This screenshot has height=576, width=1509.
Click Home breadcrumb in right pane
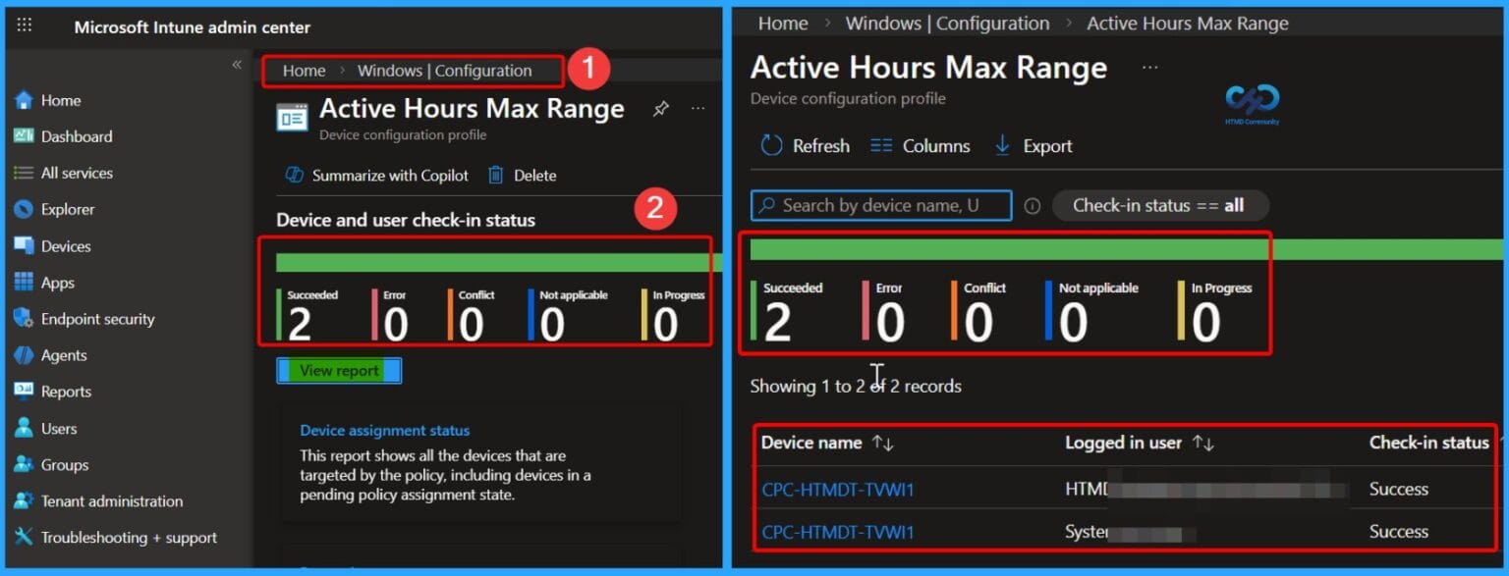(783, 23)
